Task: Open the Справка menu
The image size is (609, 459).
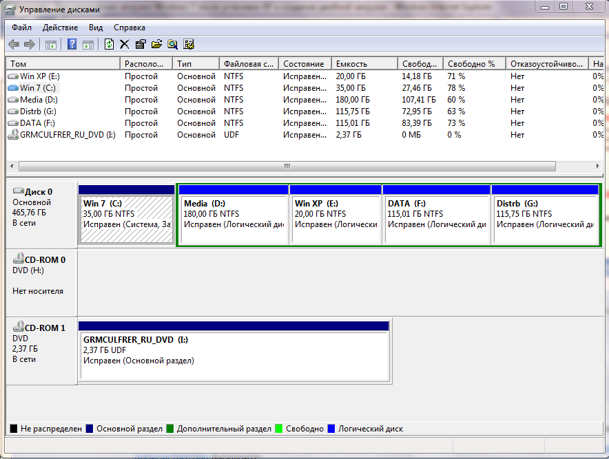Action: [129, 28]
